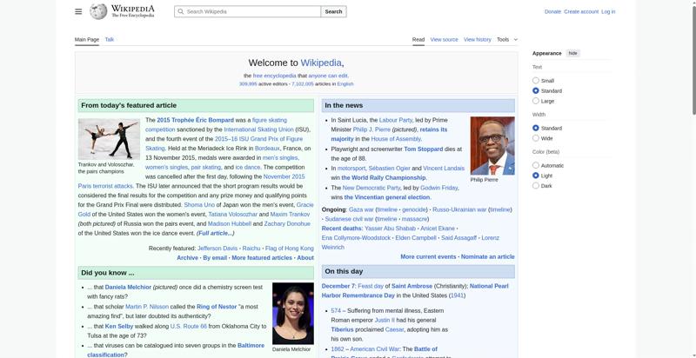The image size is (696, 358).
Task: Switch to the Talk tab
Action: [x=110, y=39]
